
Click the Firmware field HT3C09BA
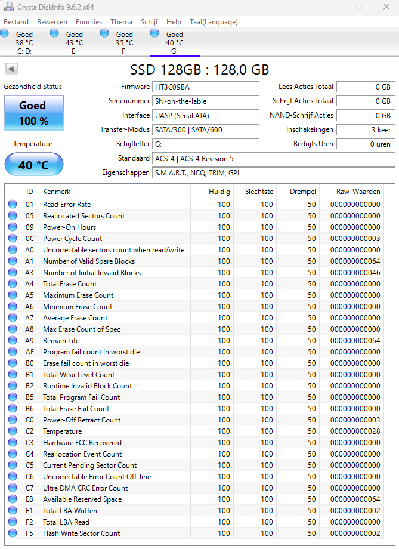coord(205,87)
